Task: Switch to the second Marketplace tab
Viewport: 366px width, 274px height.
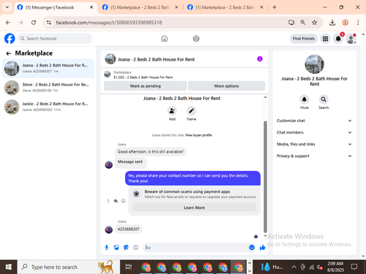Action: 140,7
